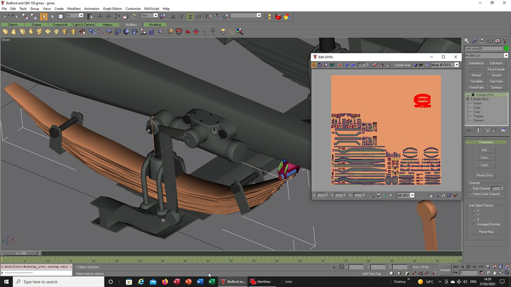Use the Pan hand in Edit UVWs
The image size is (511, 287).
pyautogui.click(x=431, y=195)
